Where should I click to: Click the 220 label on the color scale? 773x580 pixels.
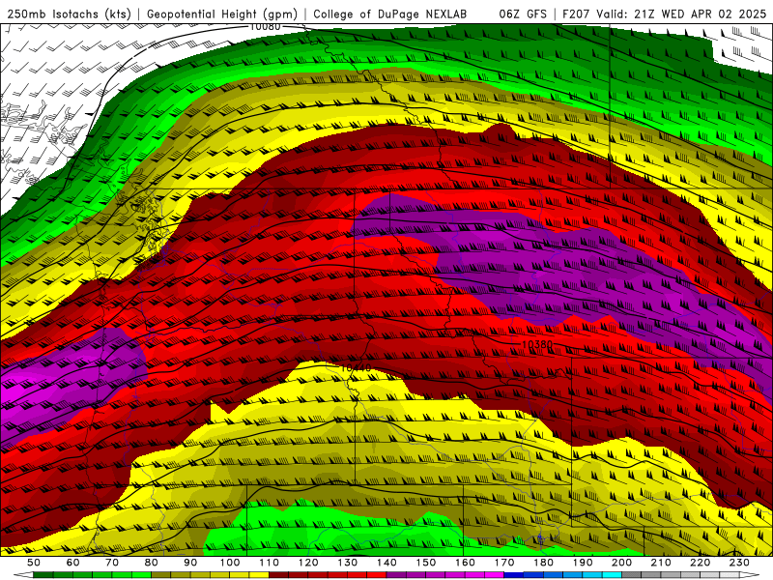pyautogui.click(x=700, y=563)
